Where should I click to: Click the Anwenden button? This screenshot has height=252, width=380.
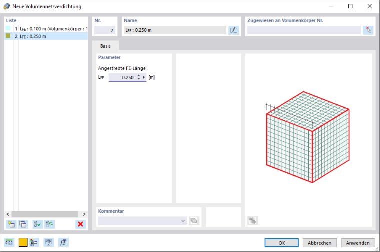[358, 243]
